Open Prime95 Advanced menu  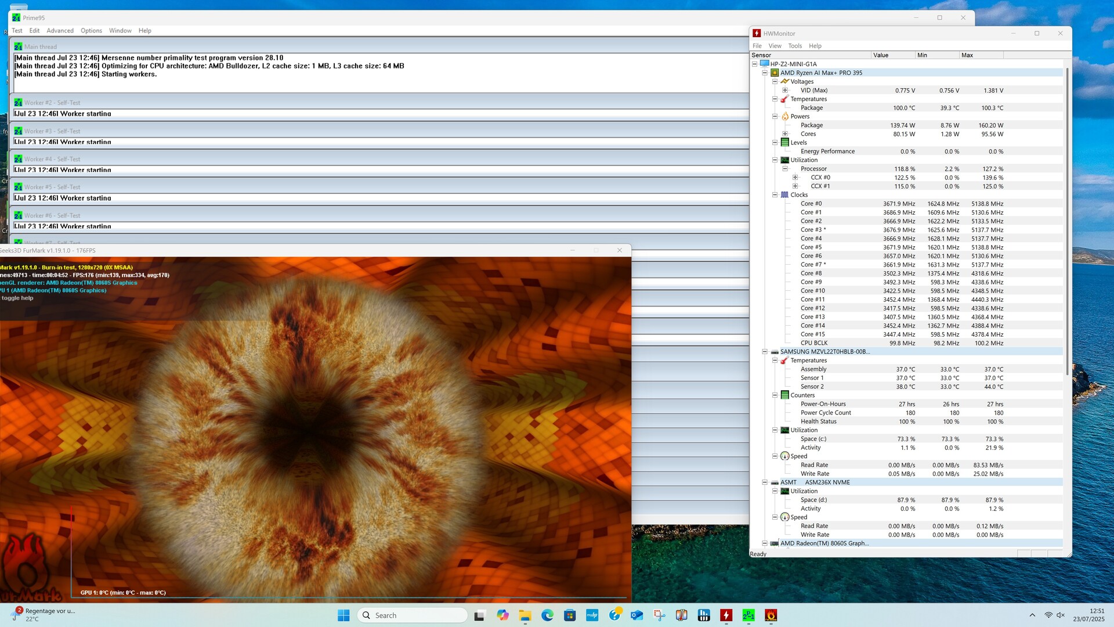pos(60,31)
